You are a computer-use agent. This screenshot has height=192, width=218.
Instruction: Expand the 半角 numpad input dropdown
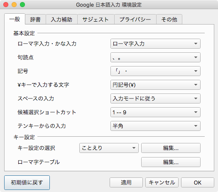coord(155,126)
